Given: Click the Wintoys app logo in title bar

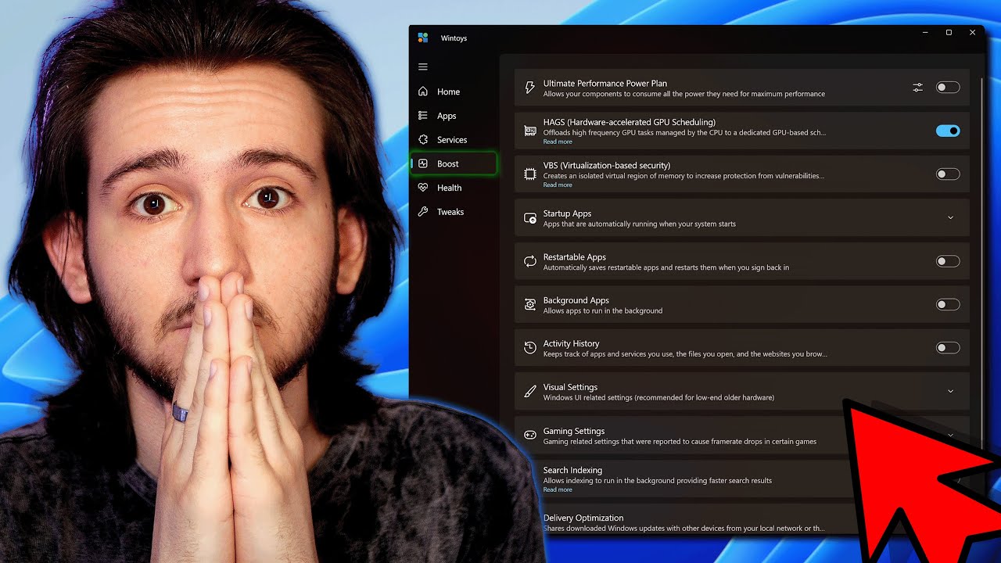Looking at the screenshot, I should point(423,38).
